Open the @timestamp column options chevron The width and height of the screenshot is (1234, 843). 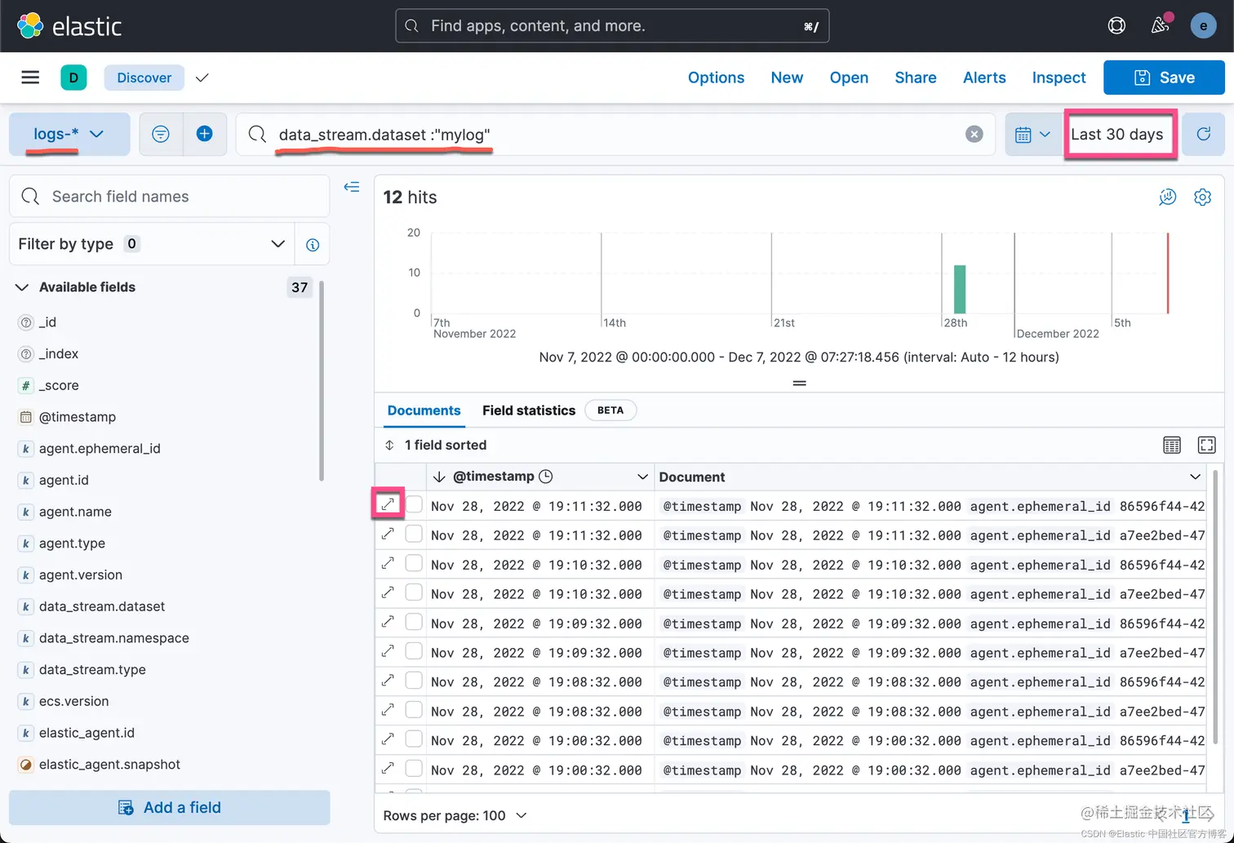click(x=642, y=477)
